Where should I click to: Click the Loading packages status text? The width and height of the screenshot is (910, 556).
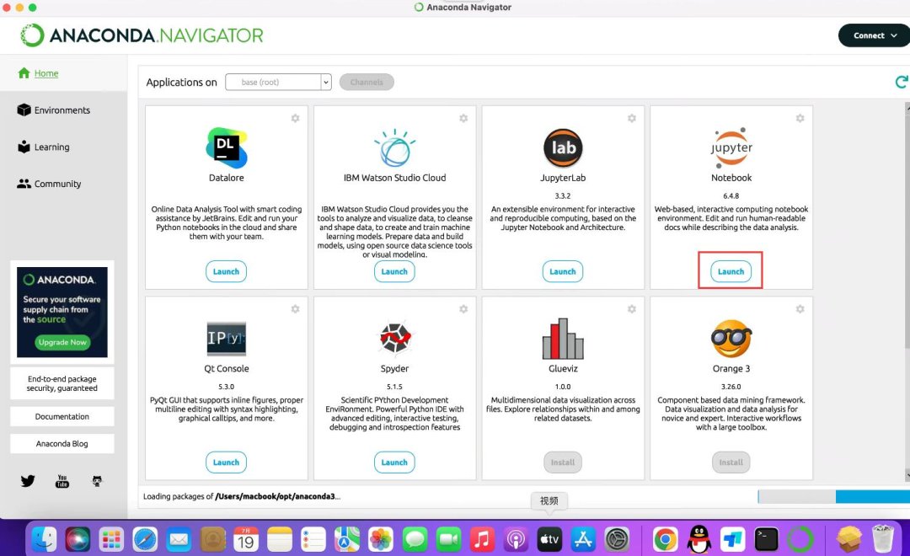(x=242, y=497)
